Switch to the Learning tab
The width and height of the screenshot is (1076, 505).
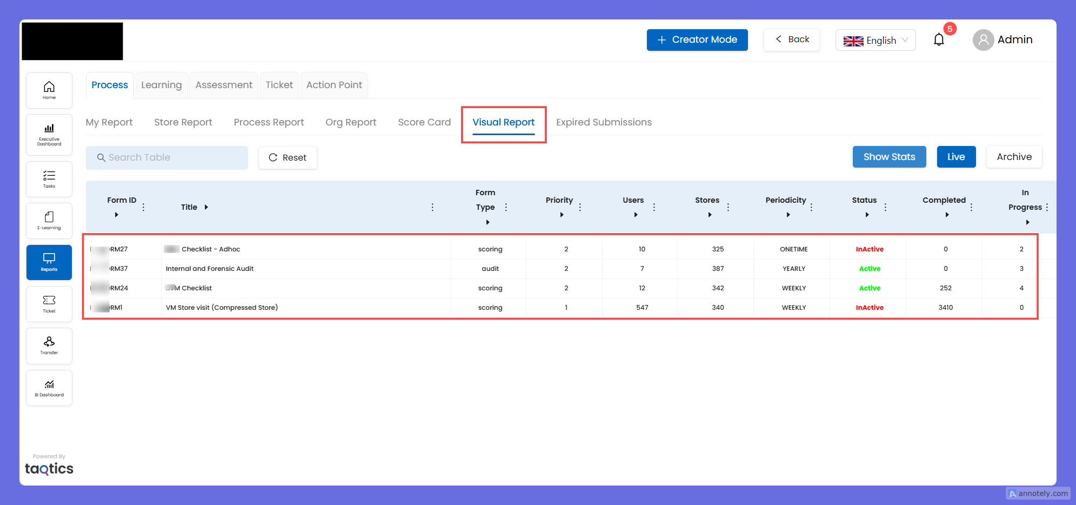point(161,85)
